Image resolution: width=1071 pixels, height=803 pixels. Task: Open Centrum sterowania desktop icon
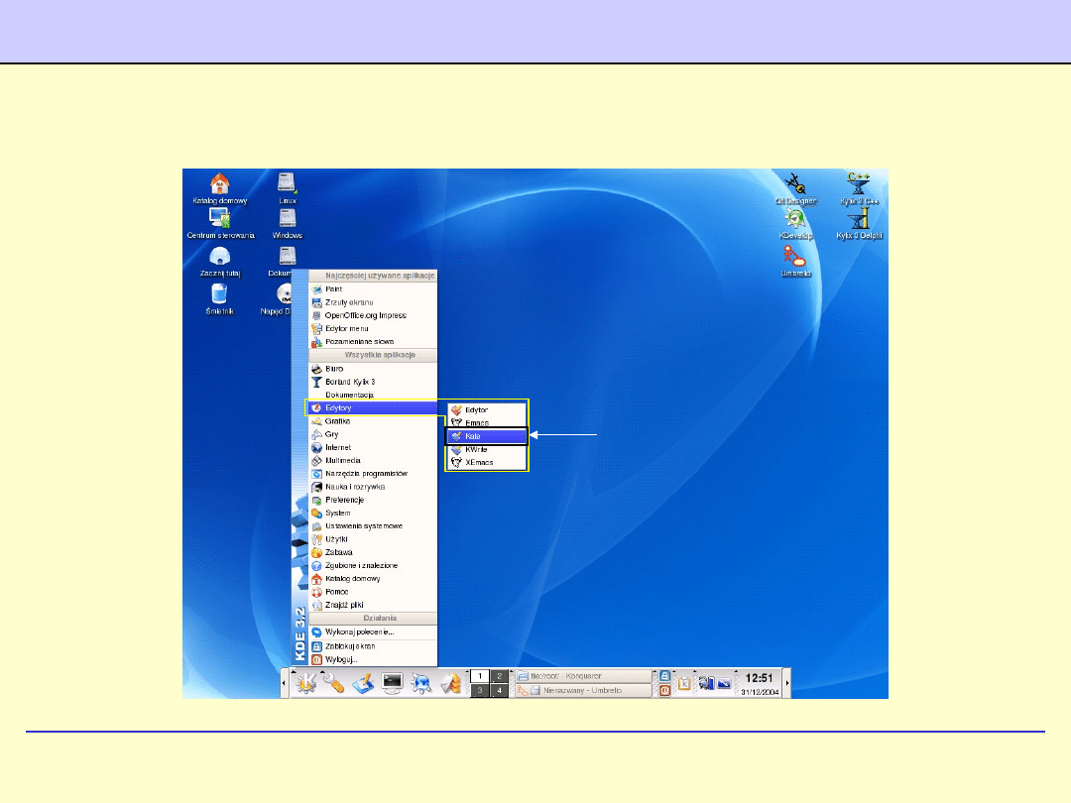[x=220, y=220]
